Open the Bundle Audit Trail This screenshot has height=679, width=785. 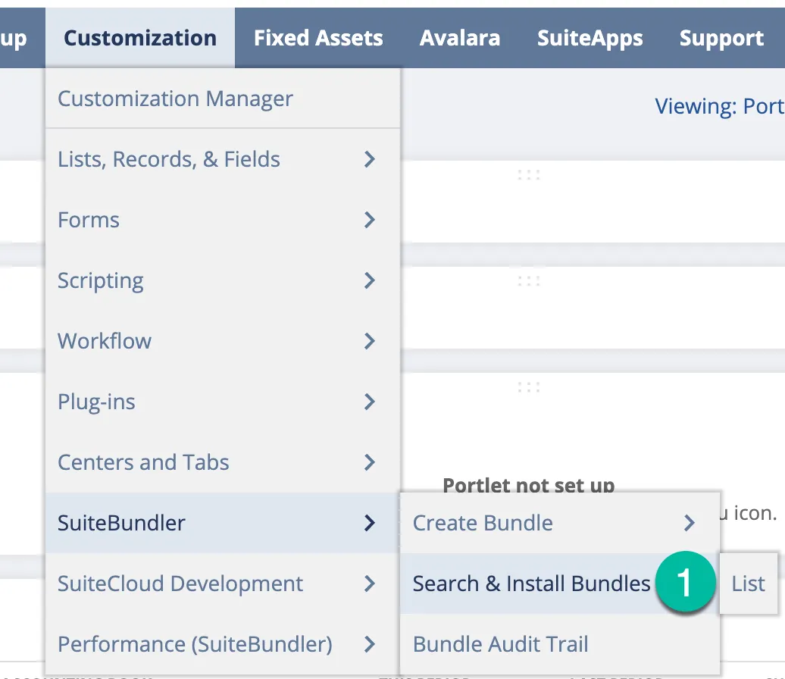pos(560,644)
